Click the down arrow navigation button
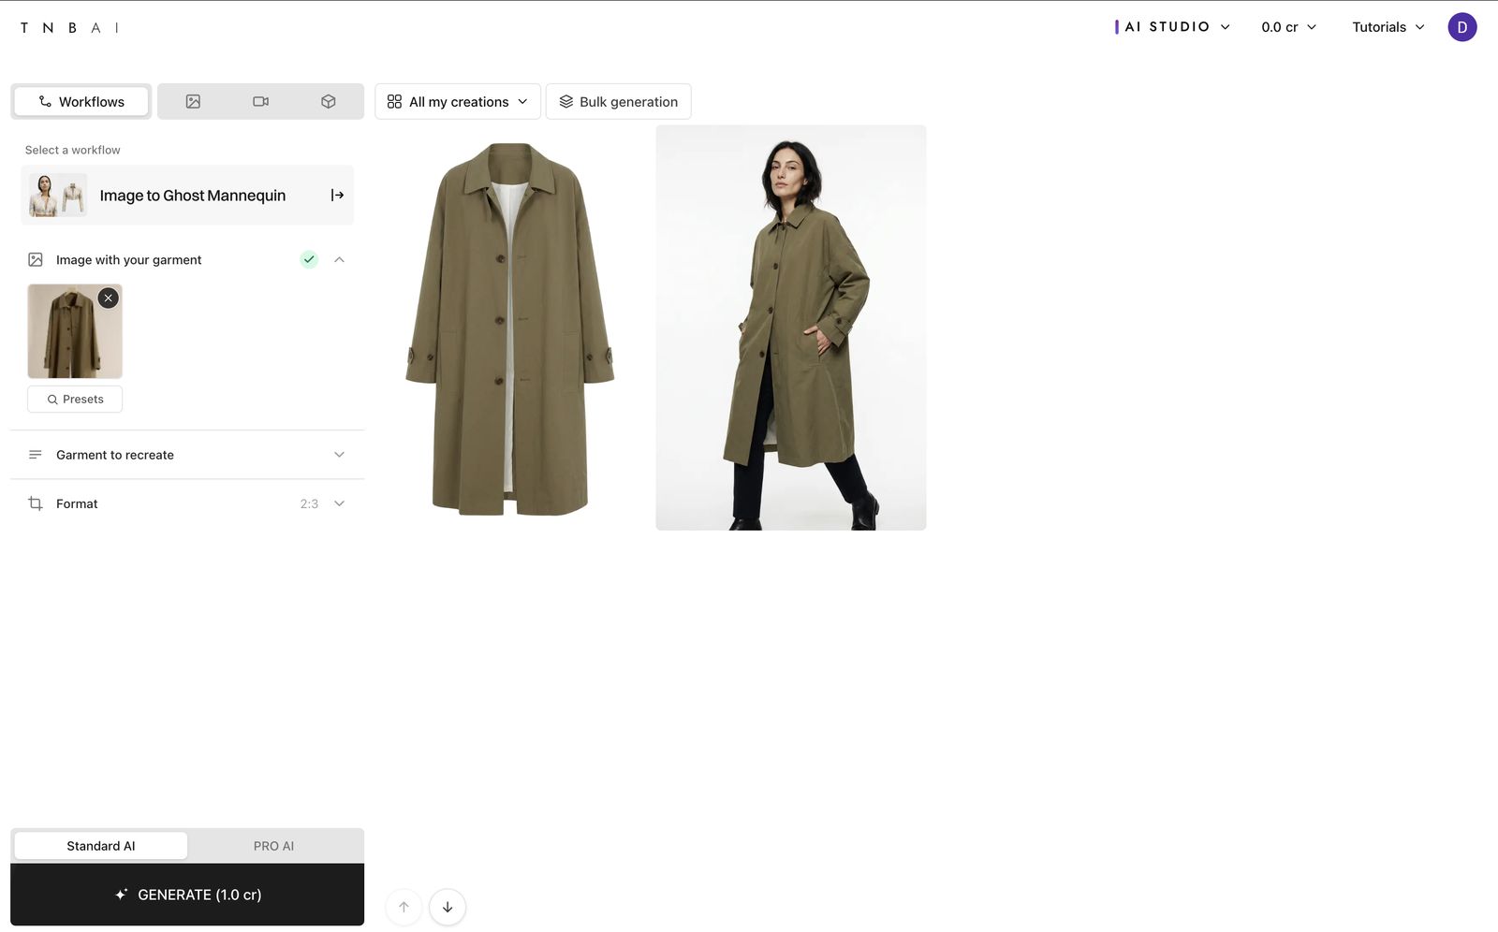This screenshot has height=932, width=1498. coord(448,907)
